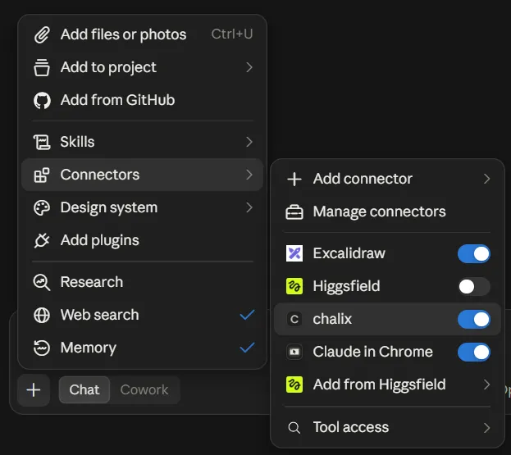Open the Add plugins menu item
511x455 pixels.
(x=143, y=240)
